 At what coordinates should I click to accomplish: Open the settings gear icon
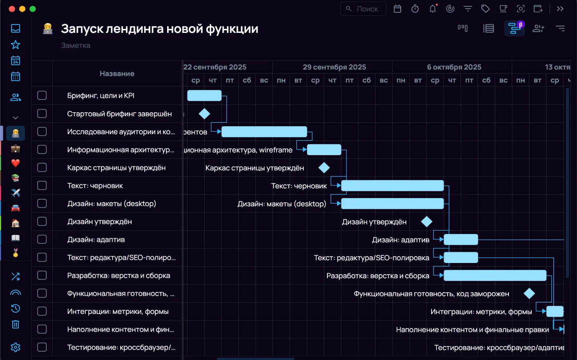coord(16,347)
